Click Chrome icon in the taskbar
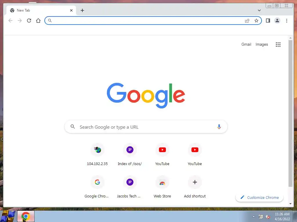 coord(26,216)
